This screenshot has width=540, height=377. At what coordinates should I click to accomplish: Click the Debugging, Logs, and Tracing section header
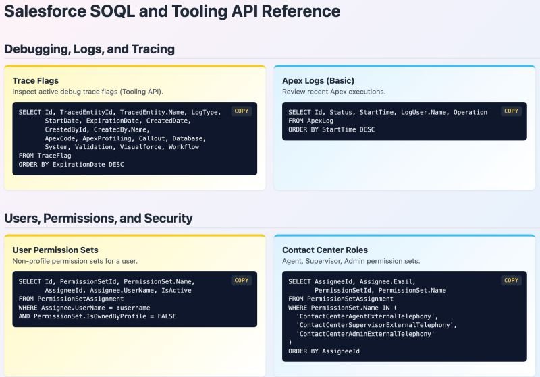pyautogui.click(x=89, y=49)
